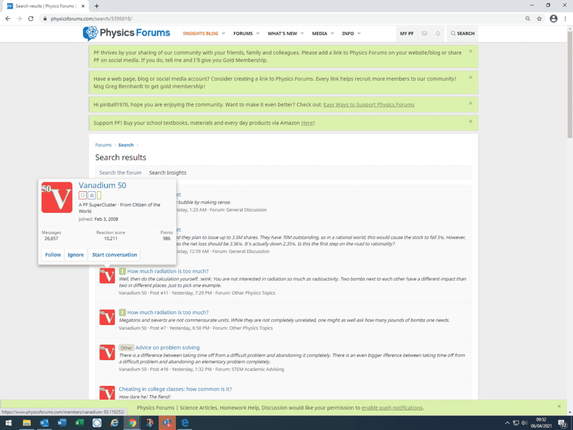This screenshot has height=430, width=573.
Task: Bookmark this page with the star icon
Action: coord(539,18)
